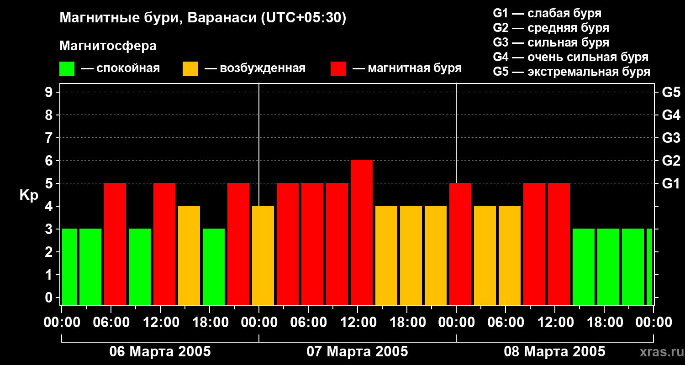Viewport: 685px width, 365px height.
Task: Click the chart title 'Магнитные бури, Варанаси (UTC+05:30)'
Action: click(203, 18)
